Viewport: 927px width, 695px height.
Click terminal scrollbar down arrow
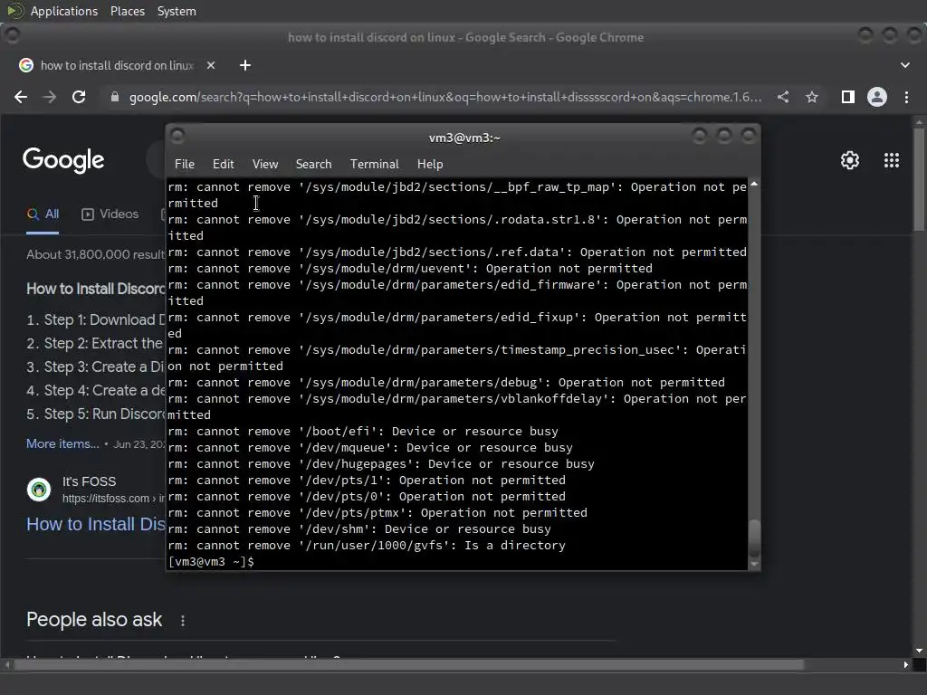(x=754, y=565)
